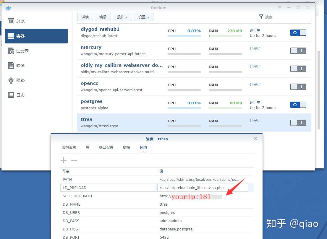The height and width of the screenshot is (239, 327).
Task: Click the Docker window help question mark
Action: (x=279, y=8)
